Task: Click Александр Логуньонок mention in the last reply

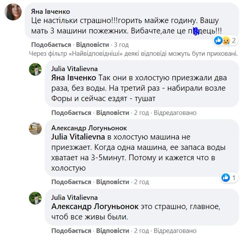Action: [x=95, y=206]
